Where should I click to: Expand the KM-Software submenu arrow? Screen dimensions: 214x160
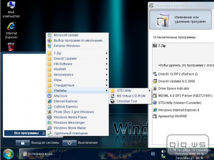[107, 64]
